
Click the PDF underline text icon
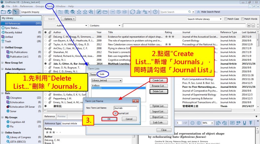[245, 123]
